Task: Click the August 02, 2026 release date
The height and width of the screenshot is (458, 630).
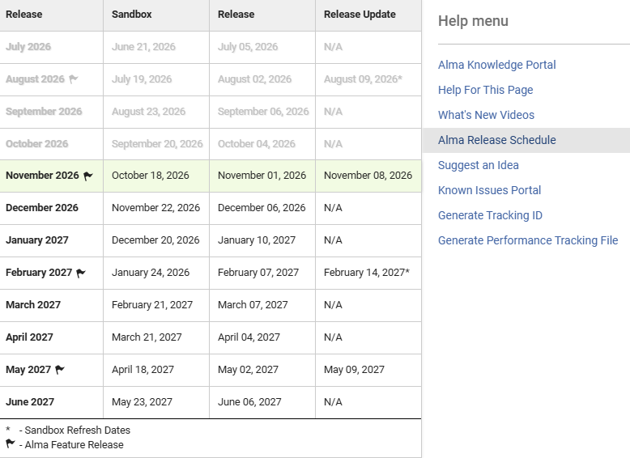Action: 255,79
